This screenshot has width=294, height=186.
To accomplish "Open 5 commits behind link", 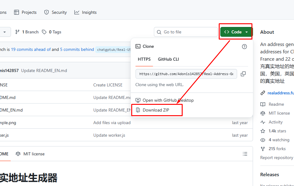I will (77, 49).
